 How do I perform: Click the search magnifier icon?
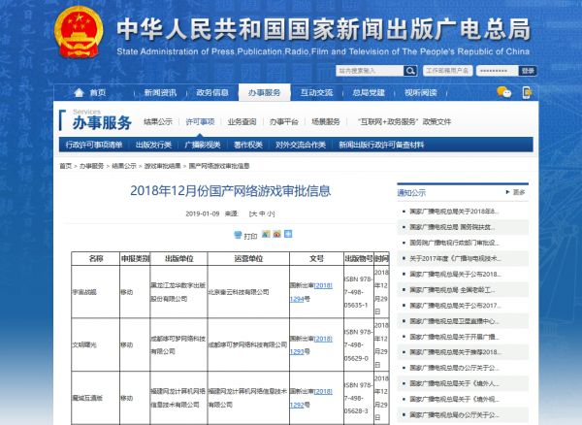pyautogui.click(x=408, y=71)
